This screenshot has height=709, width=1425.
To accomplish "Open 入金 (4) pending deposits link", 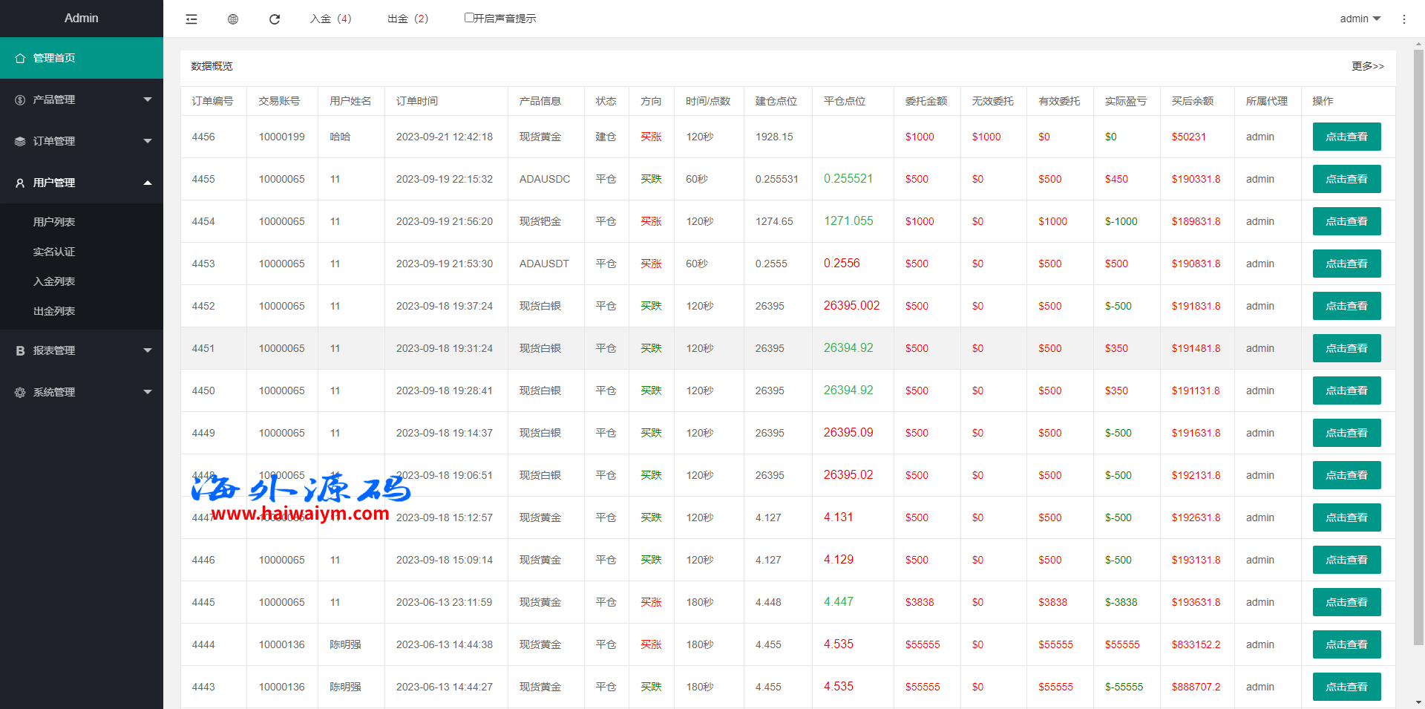I will coord(331,19).
